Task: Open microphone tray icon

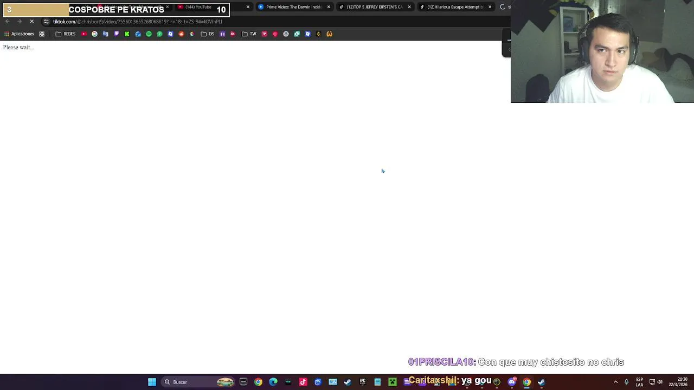Action: pos(626,382)
